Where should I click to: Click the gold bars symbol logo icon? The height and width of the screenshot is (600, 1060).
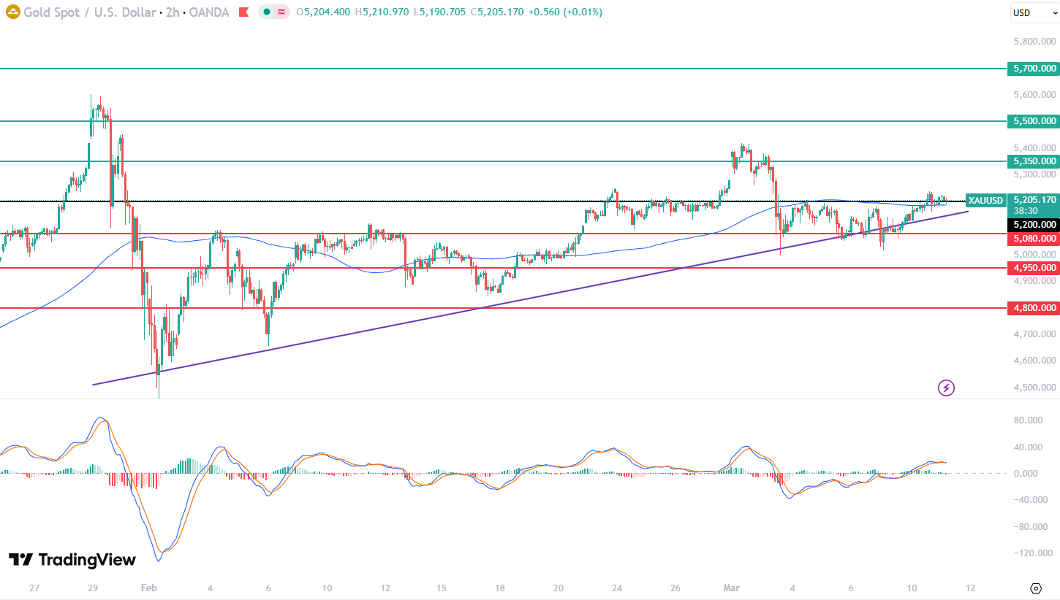(12, 12)
